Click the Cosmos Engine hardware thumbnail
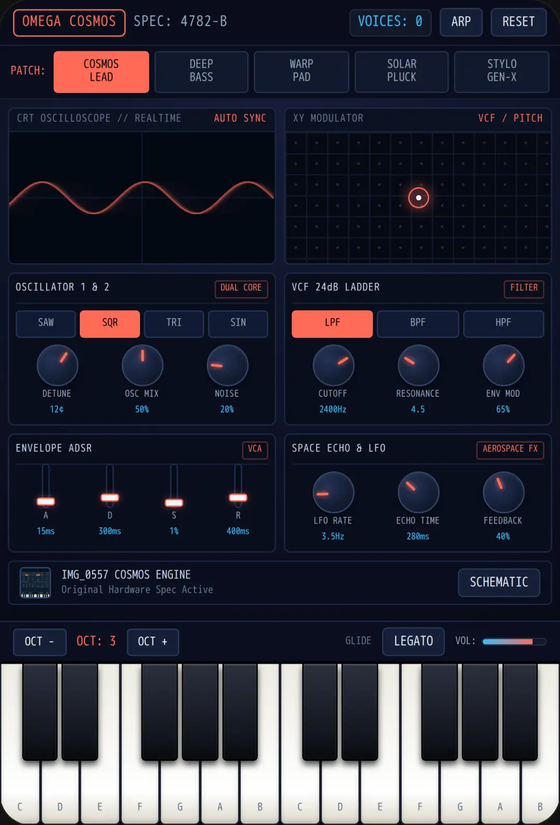Screen dimensions: 560x825 pos(35,583)
